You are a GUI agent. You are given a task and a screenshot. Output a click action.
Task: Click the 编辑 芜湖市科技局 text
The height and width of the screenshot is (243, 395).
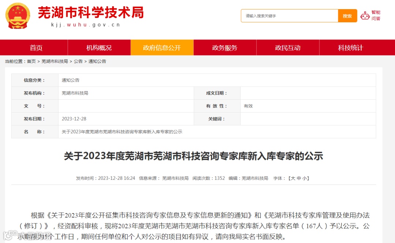coord(248,178)
